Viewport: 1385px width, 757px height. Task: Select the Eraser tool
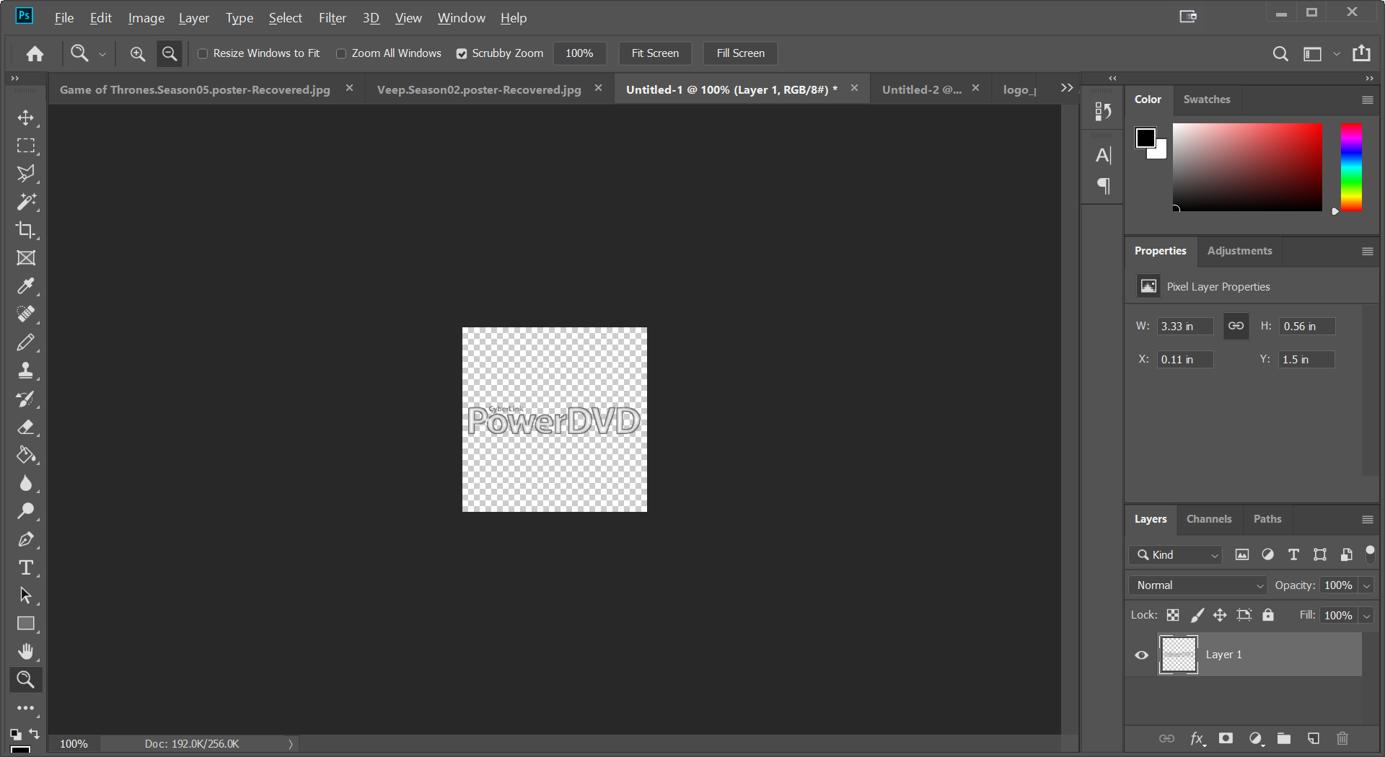pyautogui.click(x=26, y=427)
